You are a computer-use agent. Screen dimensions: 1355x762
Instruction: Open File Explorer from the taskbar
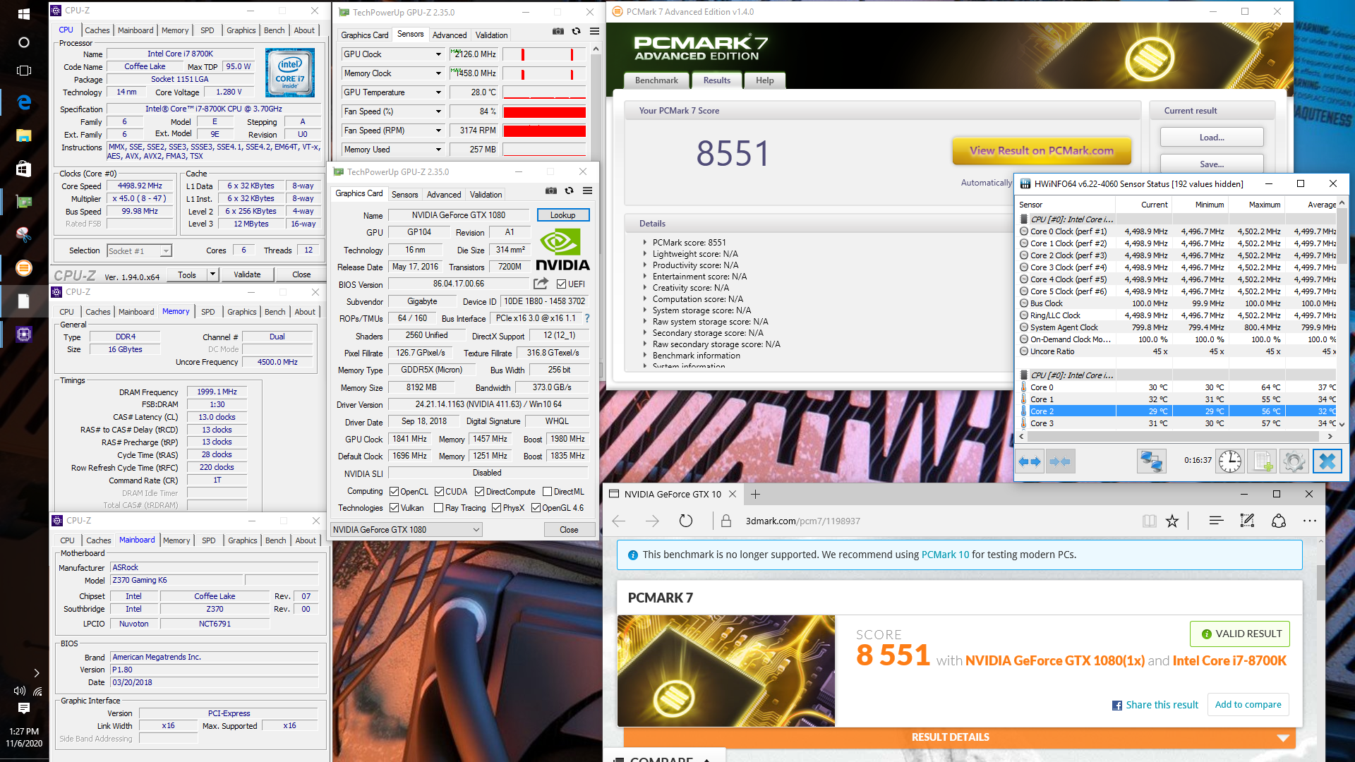coord(23,135)
